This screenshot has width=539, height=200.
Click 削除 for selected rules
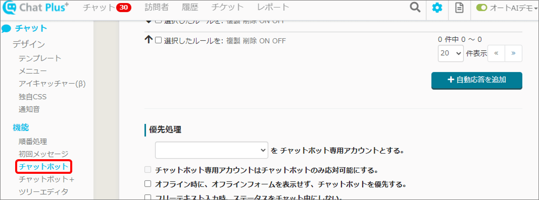coord(250,40)
